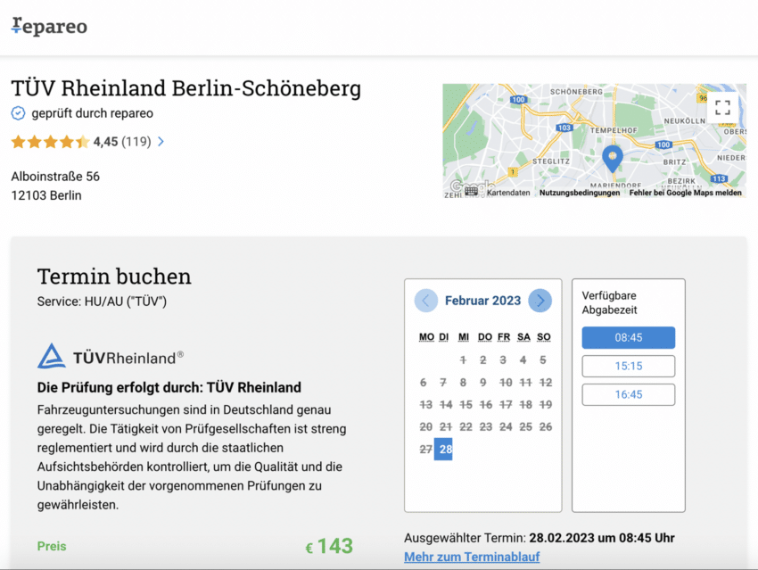The height and width of the screenshot is (570, 758).
Task: Go to previous month in calendar
Action: tap(425, 301)
